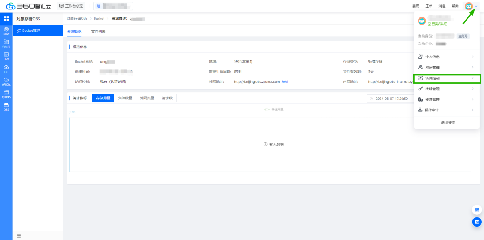Click the 标准存储 storage type value
The image size is (484, 240).
376,62
